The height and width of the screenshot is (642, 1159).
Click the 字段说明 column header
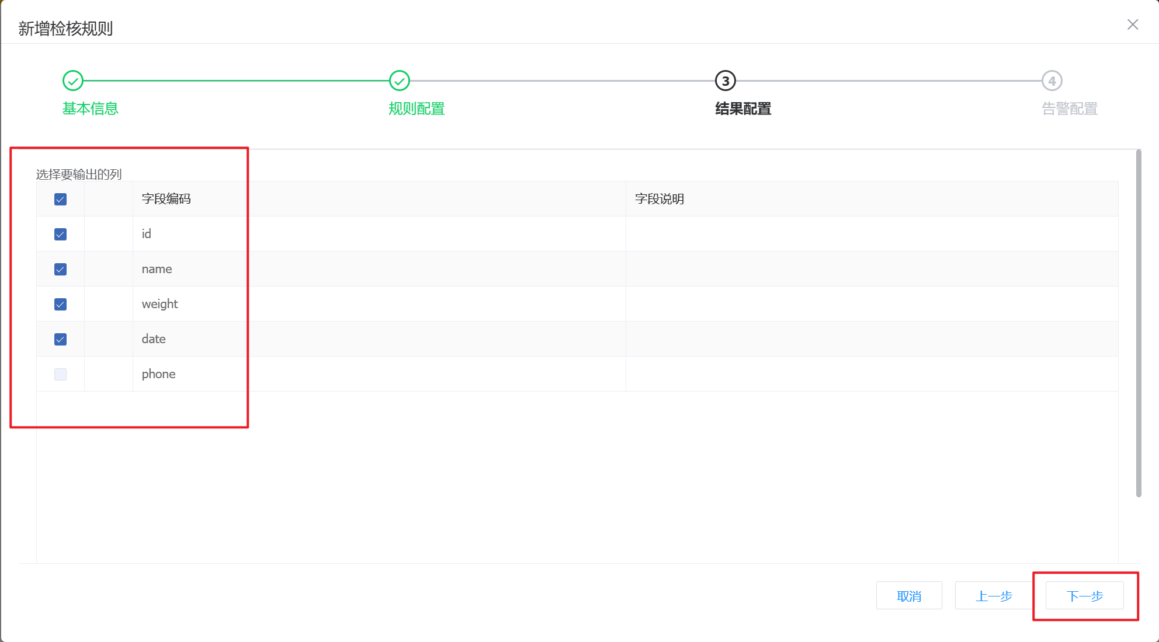click(660, 199)
